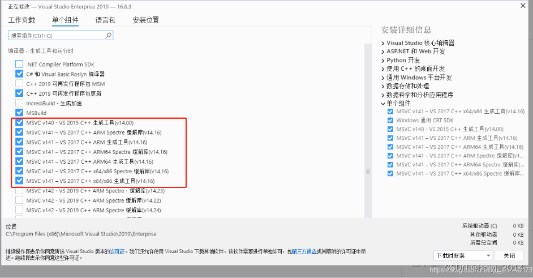Uncheck C# 和 Visual Basic Roslyn 编译器
The height and width of the screenshot is (278, 533).
point(19,74)
